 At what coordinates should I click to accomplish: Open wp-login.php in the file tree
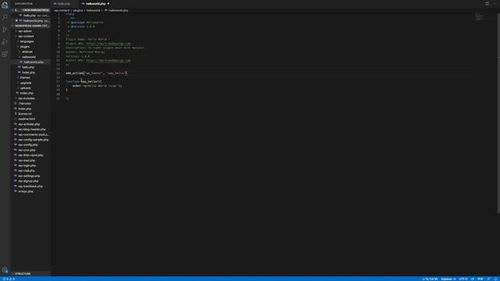click(x=27, y=165)
